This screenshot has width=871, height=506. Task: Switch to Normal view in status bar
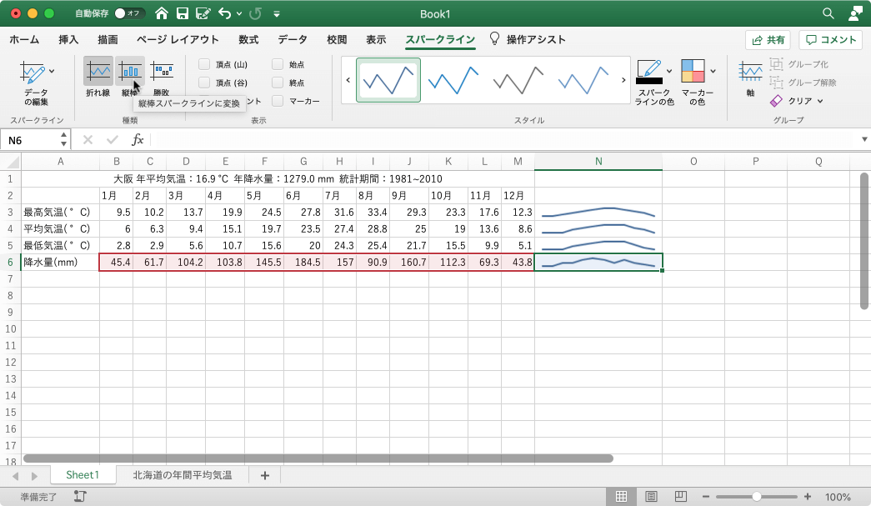click(621, 497)
